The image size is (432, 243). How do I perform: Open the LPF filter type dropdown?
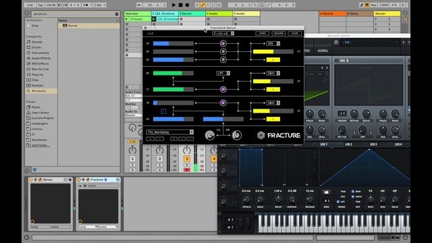(x=223, y=73)
